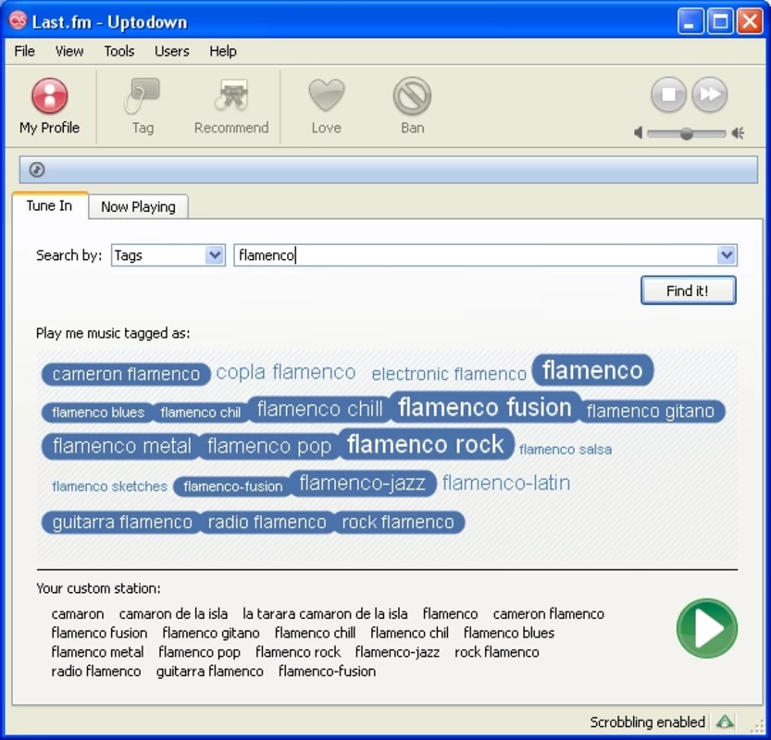
Task: Click the loud speaker icon beside volume
Action: (738, 132)
